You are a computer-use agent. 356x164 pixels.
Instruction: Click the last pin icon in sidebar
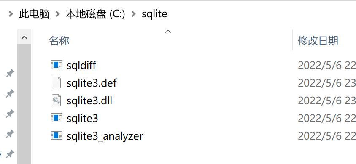pyautogui.click(x=10, y=154)
